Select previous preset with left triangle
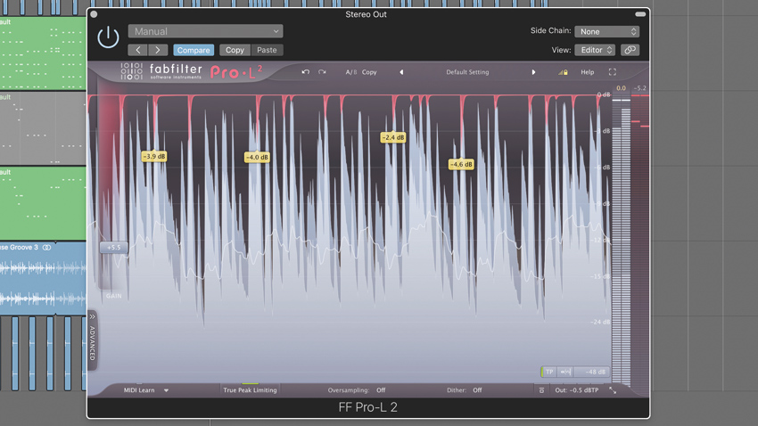 click(401, 72)
